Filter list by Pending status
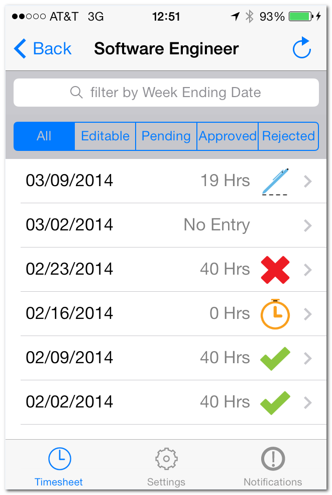 click(166, 136)
